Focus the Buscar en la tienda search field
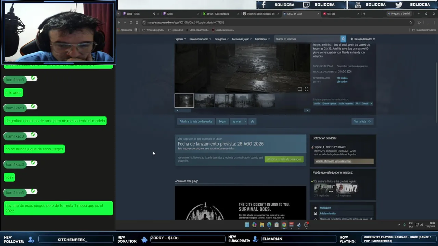The height and width of the screenshot is (246, 438). 307,39
